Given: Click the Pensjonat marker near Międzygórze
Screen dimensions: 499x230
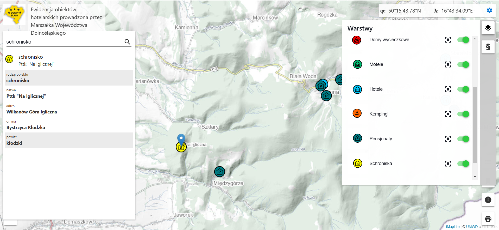Looking at the screenshot, I should tap(219, 172).
